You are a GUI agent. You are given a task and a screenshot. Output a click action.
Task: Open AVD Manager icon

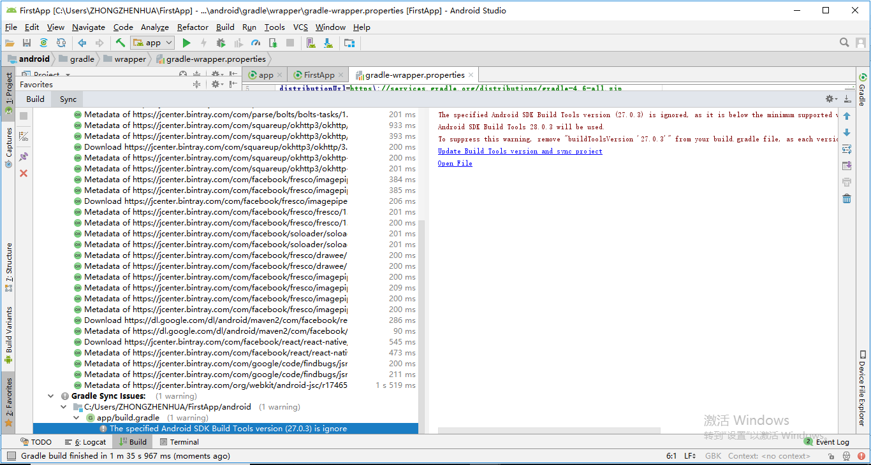click(x=311, y=43)
